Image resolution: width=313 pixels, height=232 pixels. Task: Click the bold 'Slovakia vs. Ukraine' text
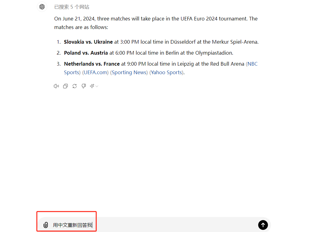pyautogui.click(x=88, y=42)
